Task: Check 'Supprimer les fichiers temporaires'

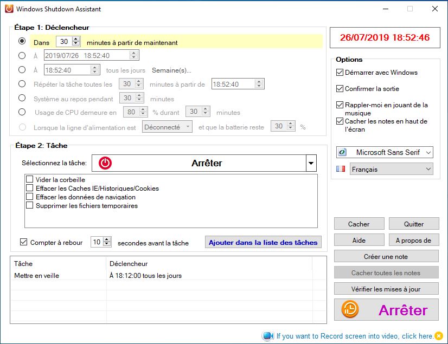Action: tap(29, 205)
